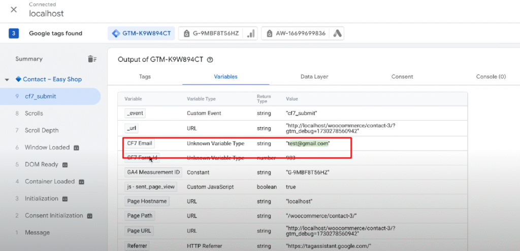Click the localhost connected domain title
Screen dimensions: 520x251
[46, 14]
